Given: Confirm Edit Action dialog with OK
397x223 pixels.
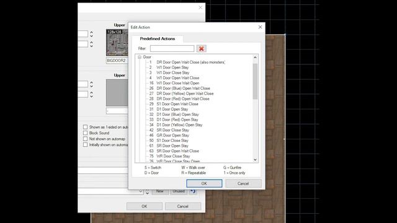Looking at the screenshot, I should [x=204, y=183].
